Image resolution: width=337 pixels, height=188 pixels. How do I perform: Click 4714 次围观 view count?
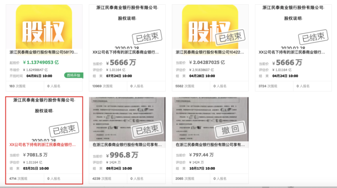[x=18, y=179]
